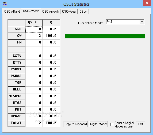
Task: Click the TOR row header
Action: pyautogui.click(x=17, y=83)
